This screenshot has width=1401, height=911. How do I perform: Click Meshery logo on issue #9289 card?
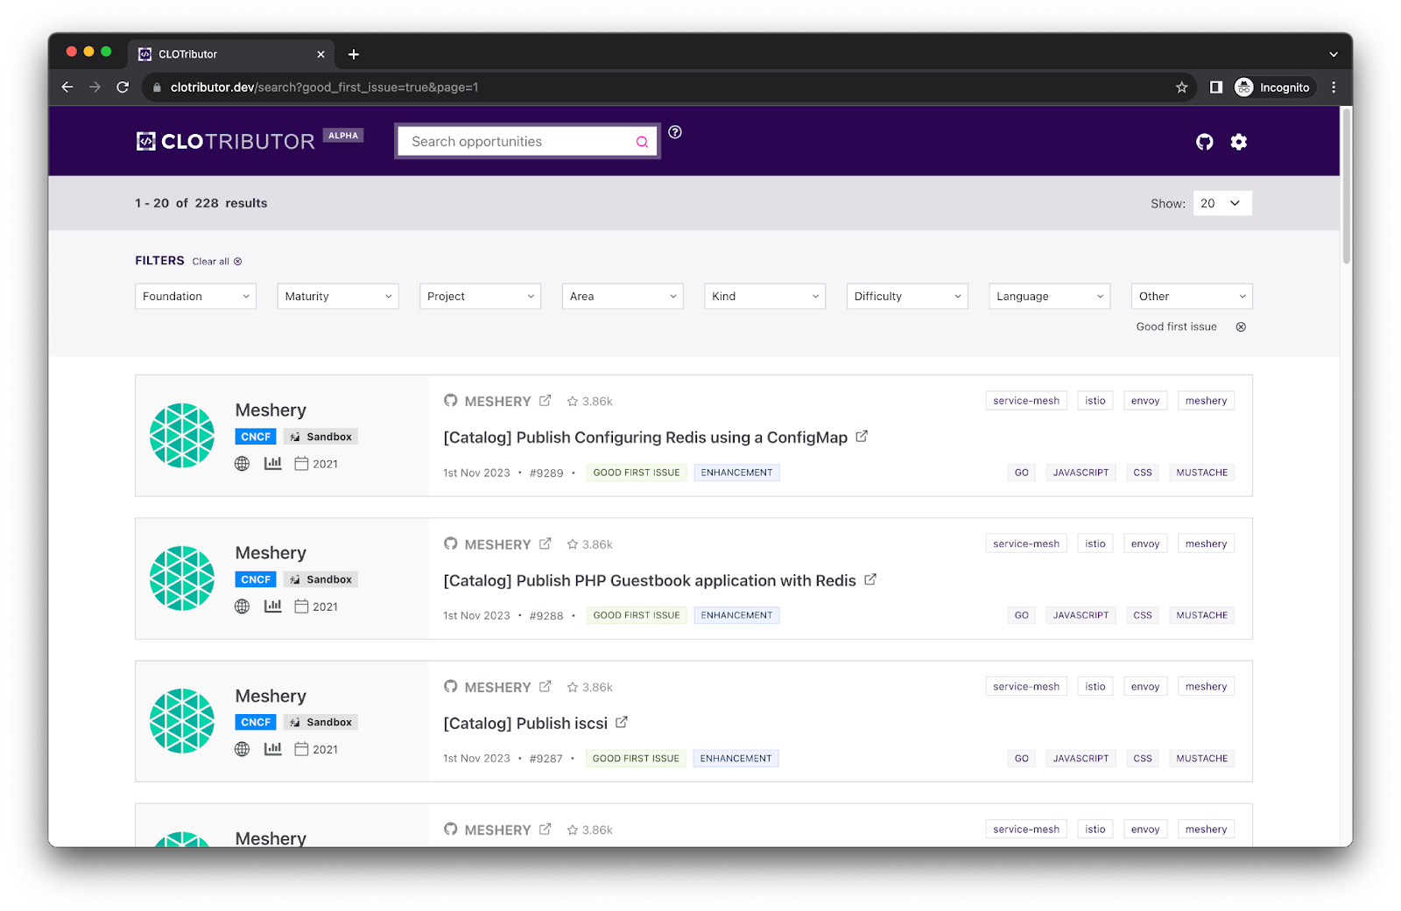pyautogui.click(x=182, y=436)
